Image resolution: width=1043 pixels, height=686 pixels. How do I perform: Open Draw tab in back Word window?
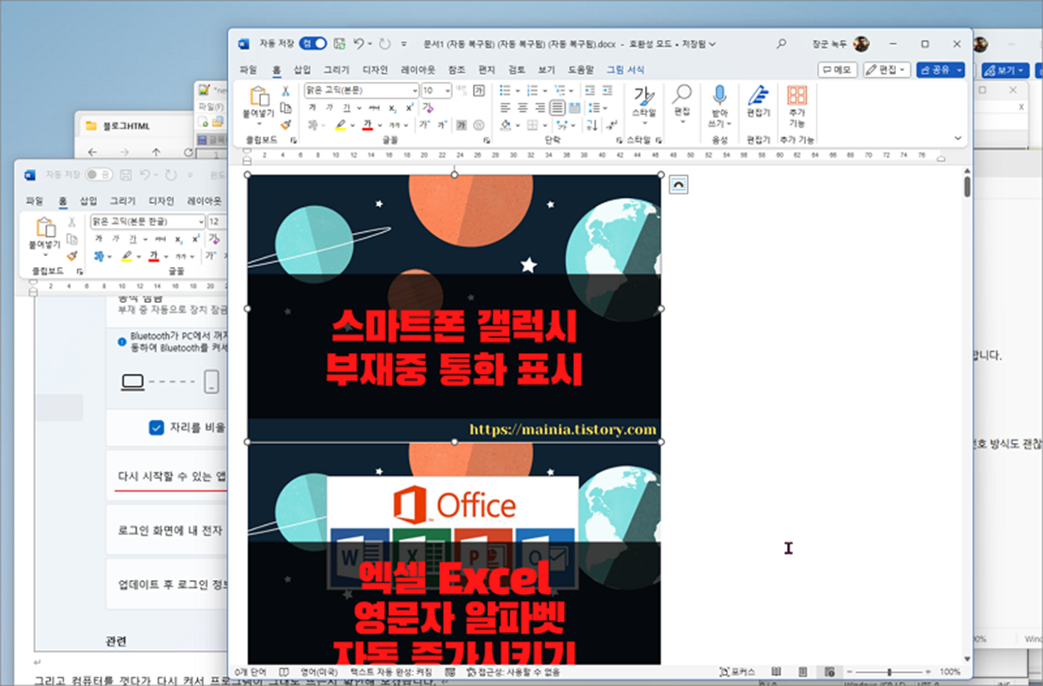pyautogui.click(x=123, y=201)
